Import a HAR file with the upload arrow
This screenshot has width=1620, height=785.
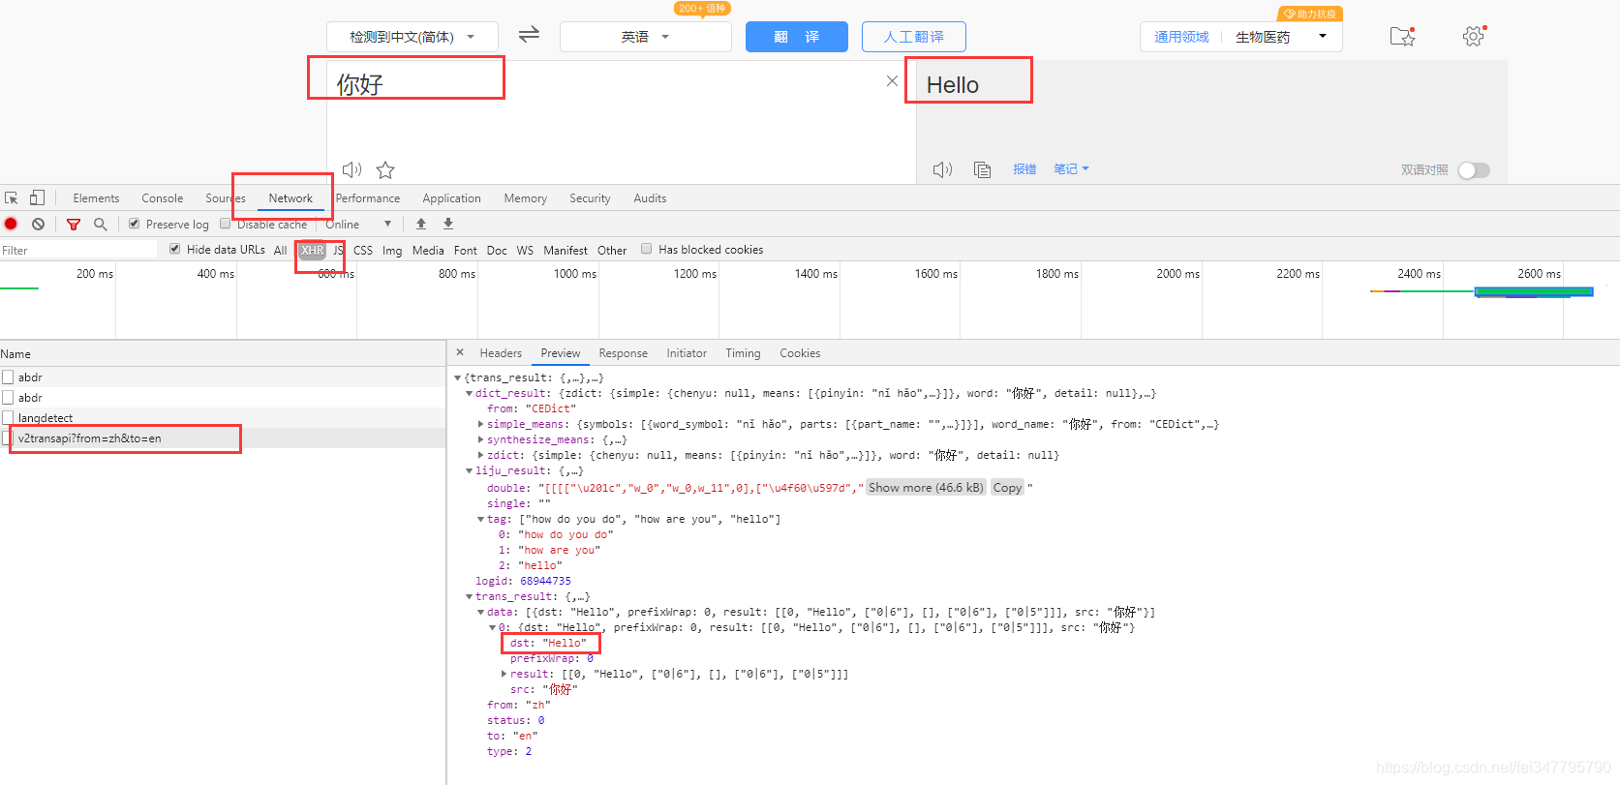421,224
